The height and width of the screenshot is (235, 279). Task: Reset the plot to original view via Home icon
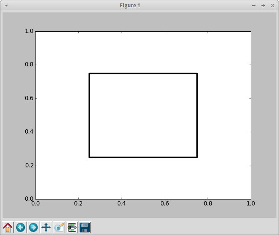pos(8,227)
